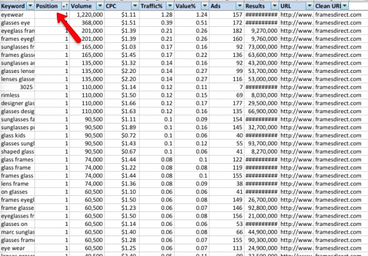Select the Results cell 9,760,000
368x256 pixels.
tap(262, 39)
